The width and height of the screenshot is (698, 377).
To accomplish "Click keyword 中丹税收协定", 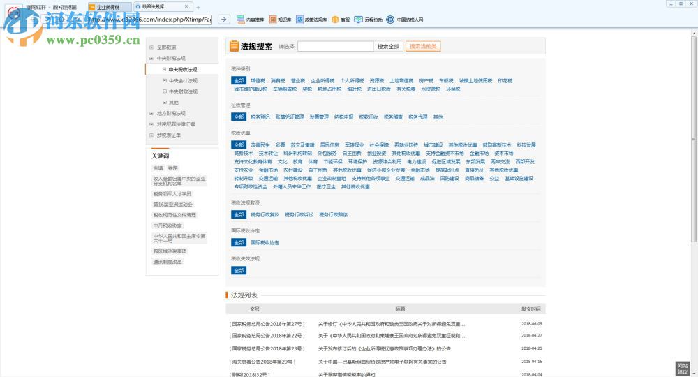I will click(168, 226).
